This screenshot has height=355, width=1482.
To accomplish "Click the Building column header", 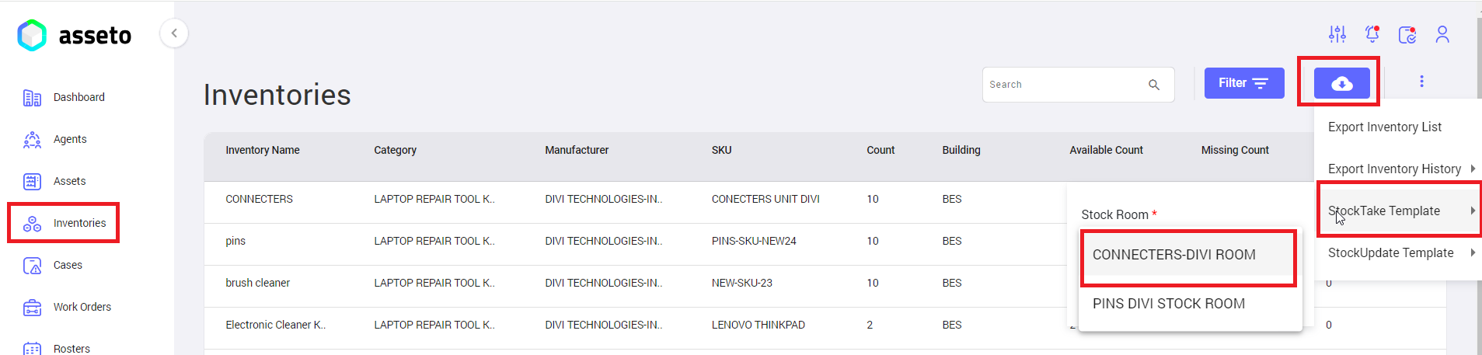I will pos(961,150).
